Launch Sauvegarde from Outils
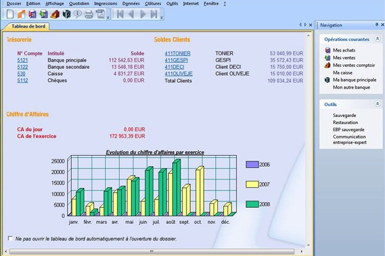The image size is (385, 256). (344, 115)
